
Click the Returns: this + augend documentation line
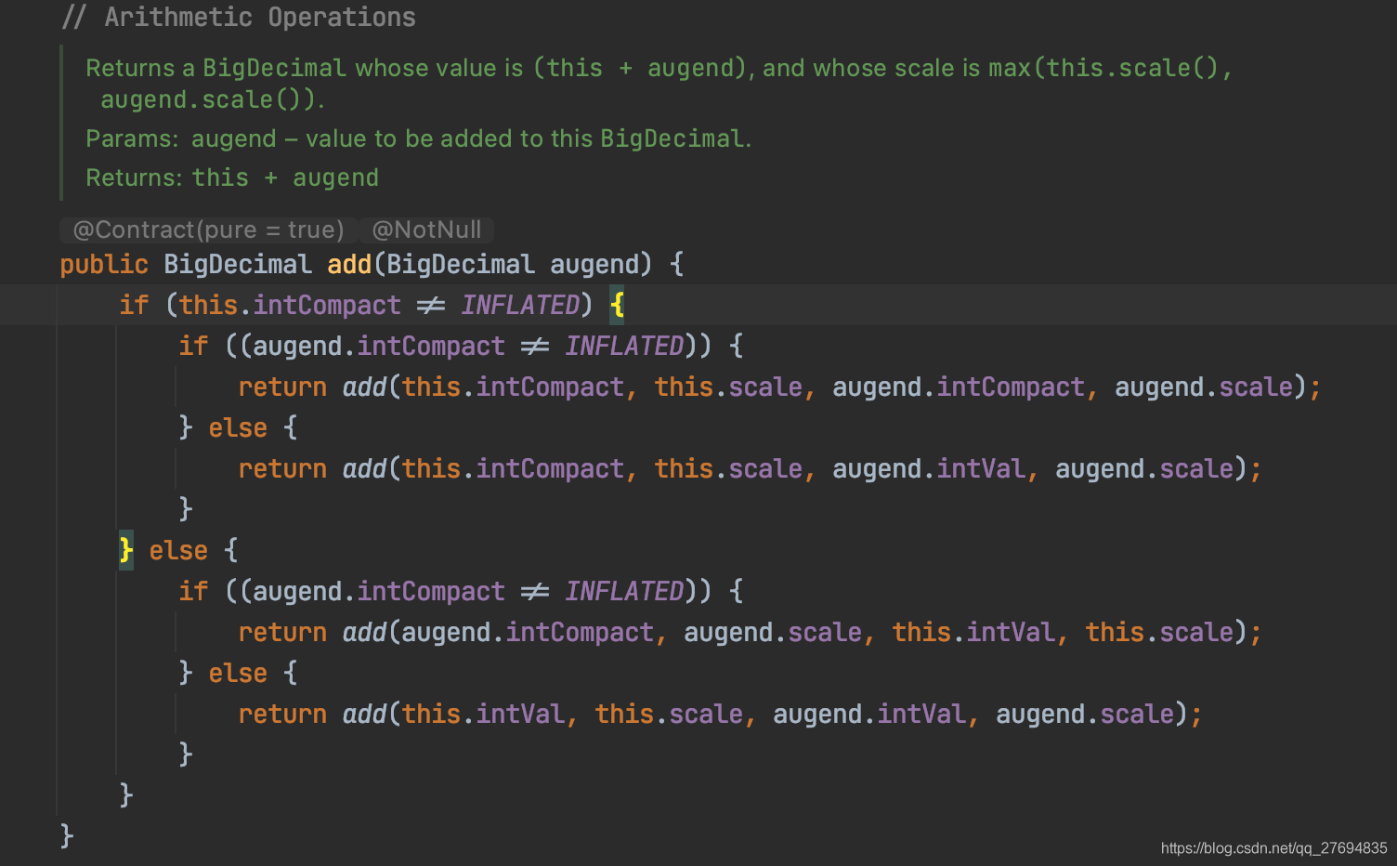coord(231,177)
